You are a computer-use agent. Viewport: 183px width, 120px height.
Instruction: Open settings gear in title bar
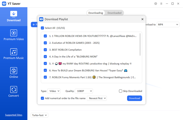coord(156,4)
